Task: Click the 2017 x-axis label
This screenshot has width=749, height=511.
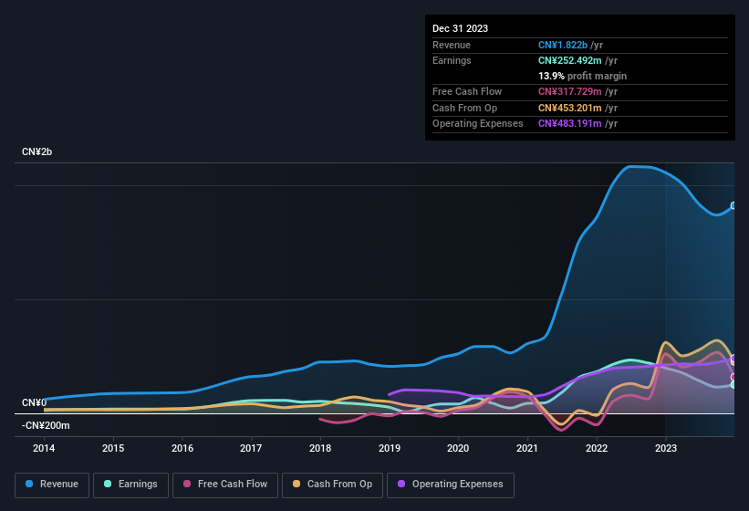Action: coord(251,448)
